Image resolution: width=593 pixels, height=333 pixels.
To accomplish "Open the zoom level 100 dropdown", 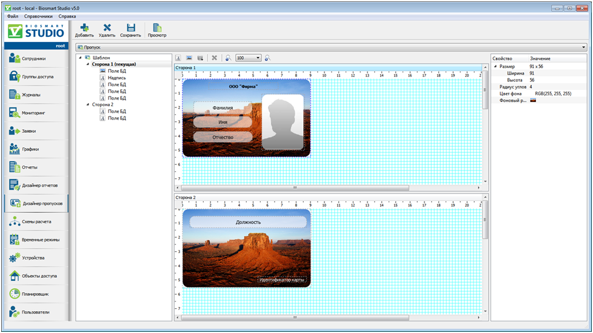I will point(258,58).
